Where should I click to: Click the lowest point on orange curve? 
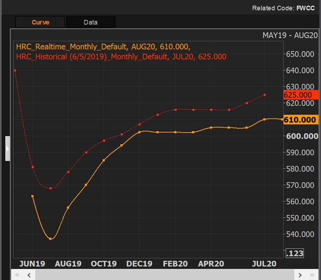click(50, 239)
